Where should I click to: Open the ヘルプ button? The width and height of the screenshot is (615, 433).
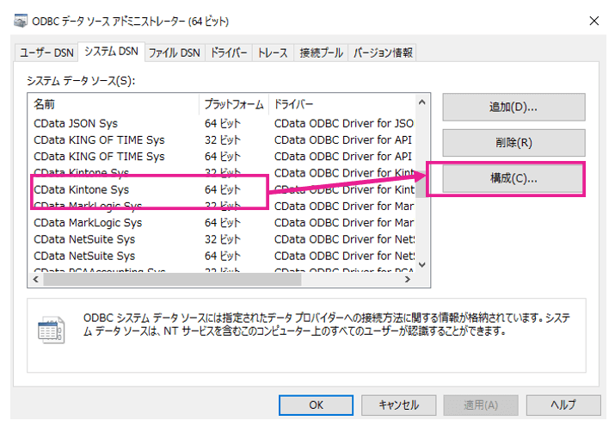click(x=563, y=405)
